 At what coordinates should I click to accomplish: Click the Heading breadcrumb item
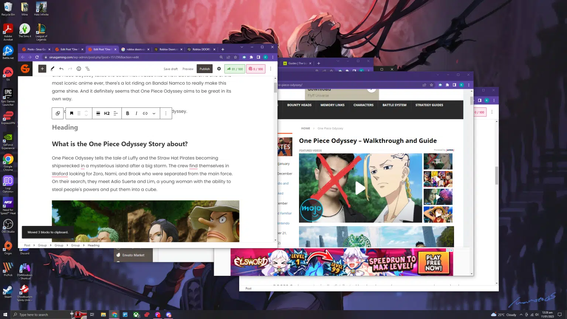93,245
